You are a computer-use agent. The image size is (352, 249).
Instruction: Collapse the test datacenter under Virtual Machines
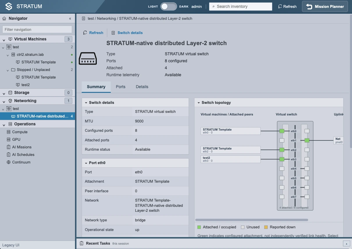(3, 47)
